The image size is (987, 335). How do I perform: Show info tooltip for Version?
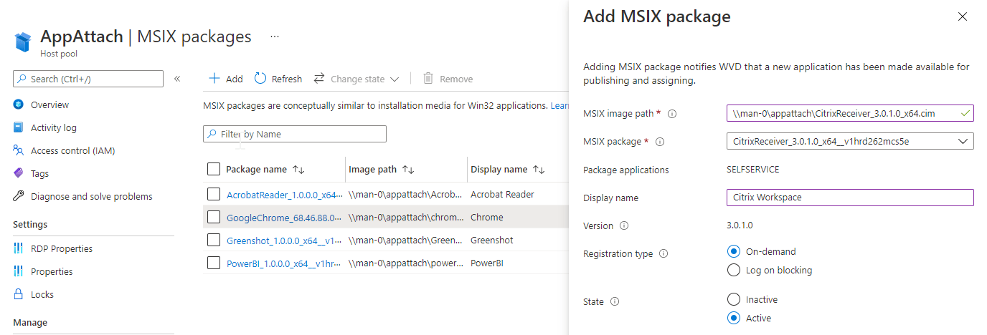point(624,225)
